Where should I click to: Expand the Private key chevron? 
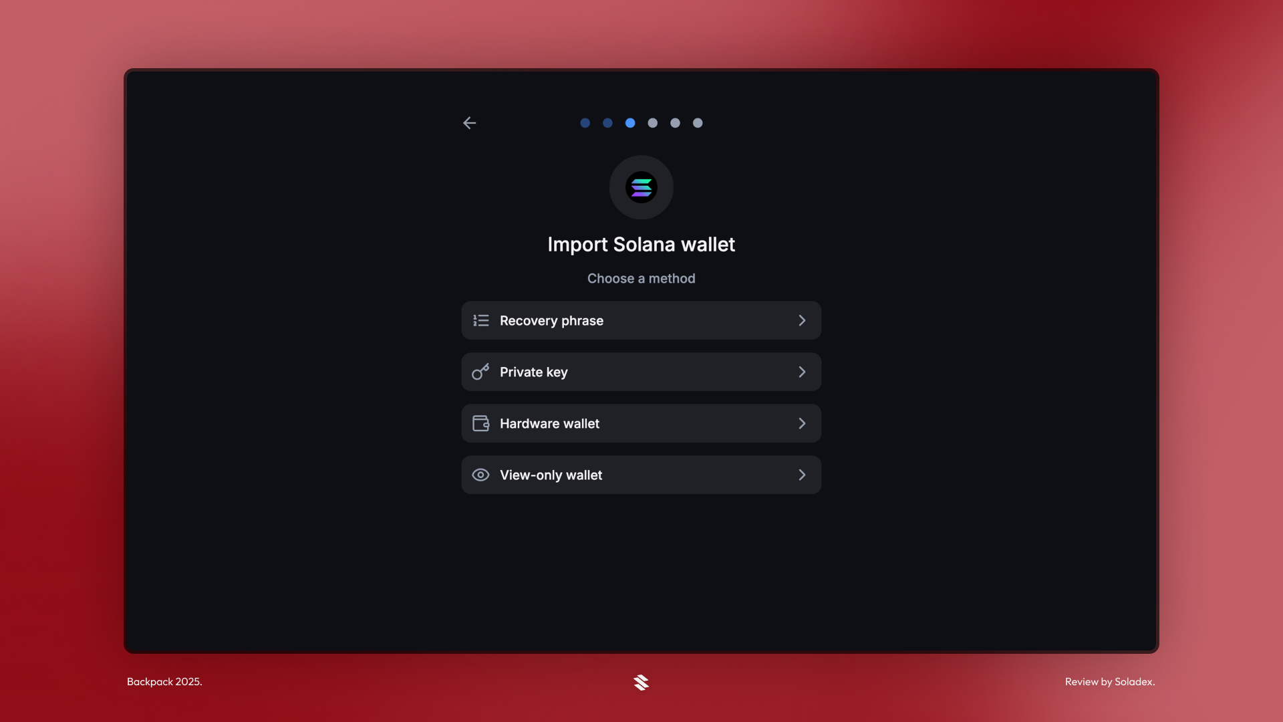802,372
